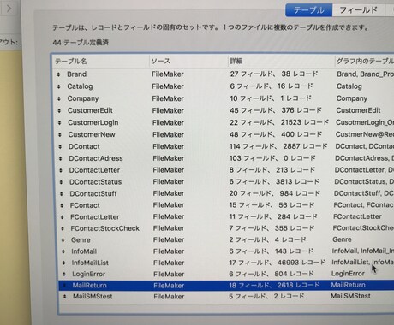
Task: Click the reorder handle of InfoMail row
Action: point(63,251)
